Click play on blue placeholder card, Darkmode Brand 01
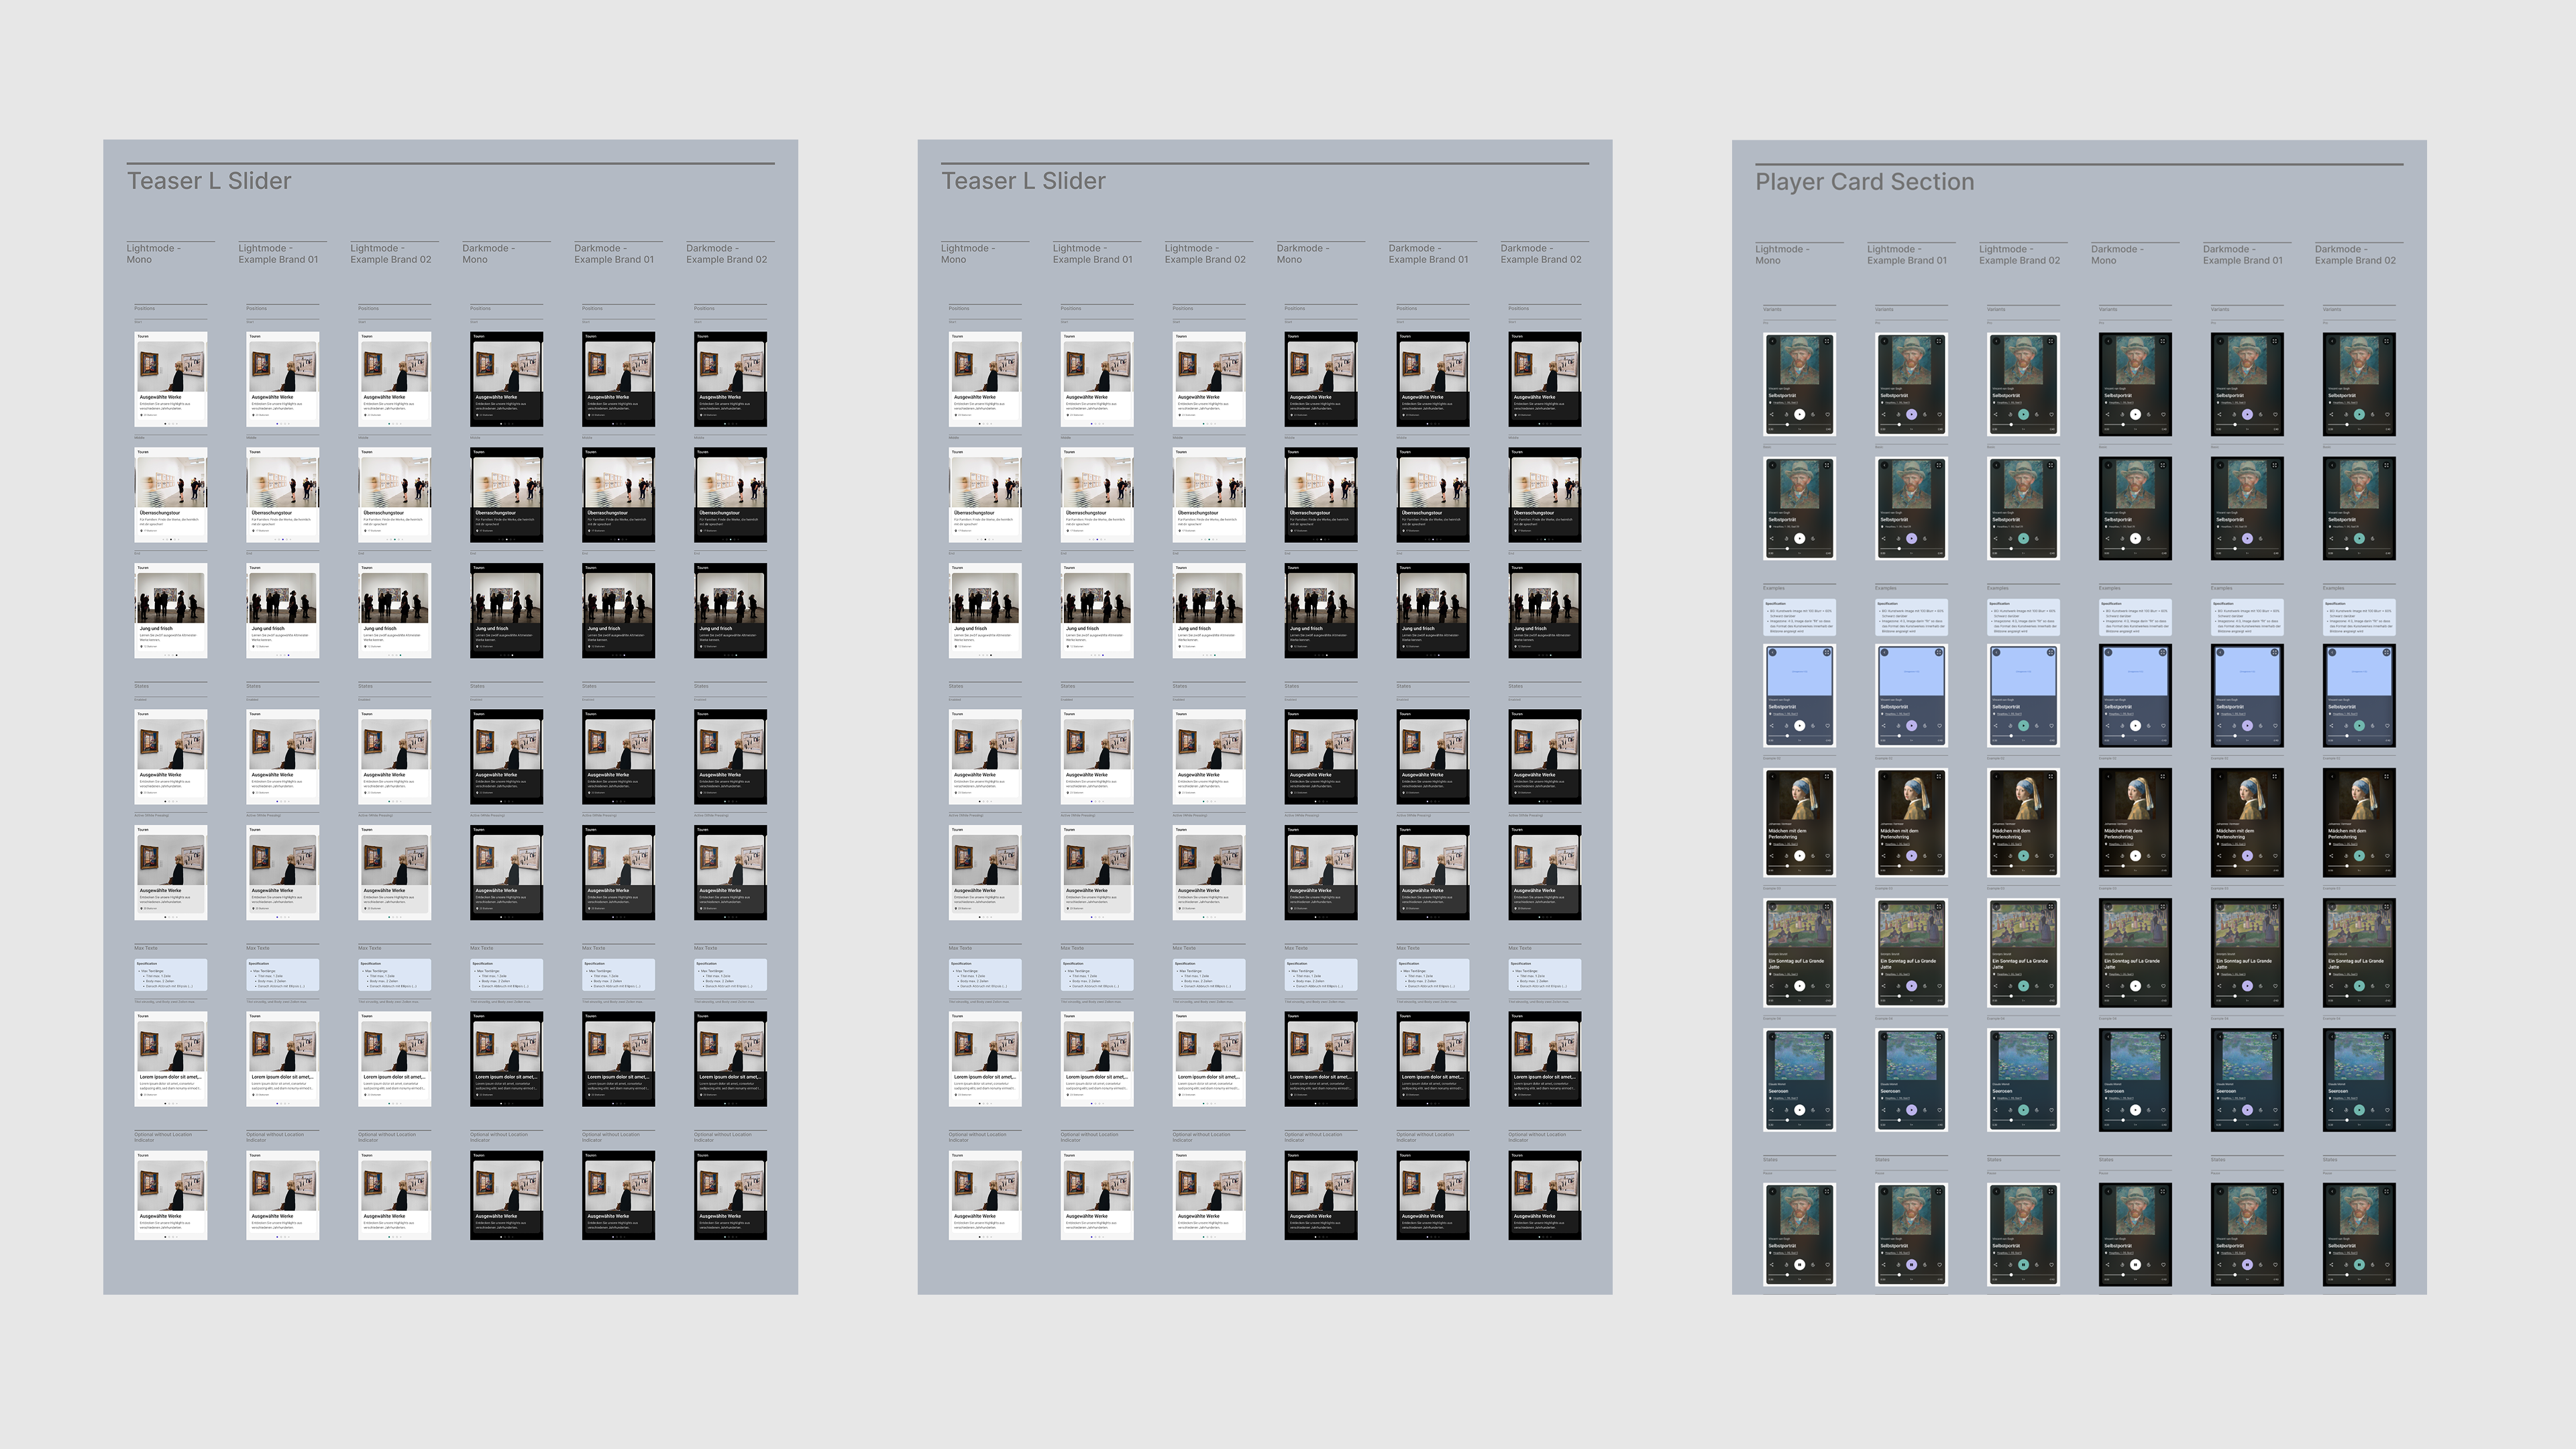The width and height of the screenshot is (2576, 1449). point(2248,726)
